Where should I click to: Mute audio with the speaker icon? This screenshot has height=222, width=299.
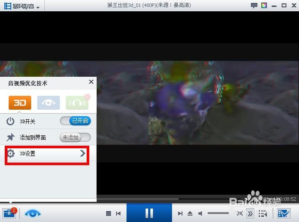(200, 213)
